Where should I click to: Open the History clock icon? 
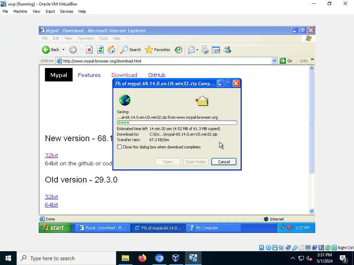(178, 50)
